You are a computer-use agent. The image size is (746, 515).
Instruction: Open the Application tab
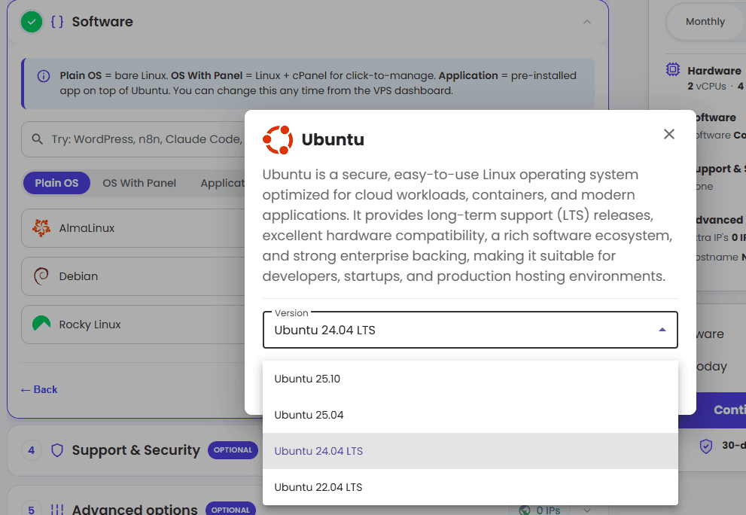point(222,183)
